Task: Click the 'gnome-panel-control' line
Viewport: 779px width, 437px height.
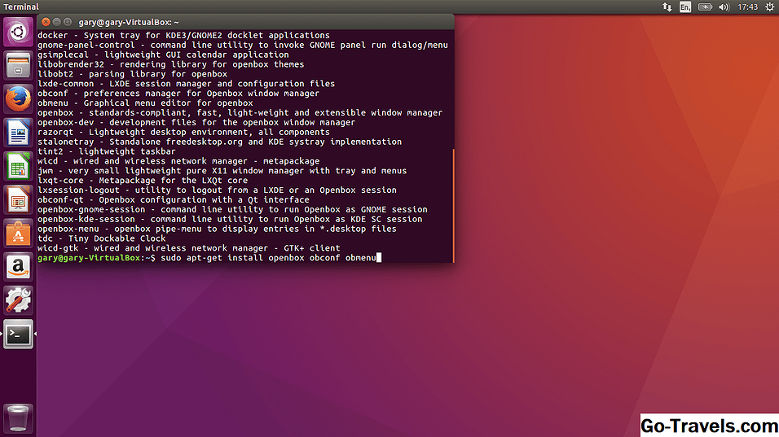Action: 243,45
